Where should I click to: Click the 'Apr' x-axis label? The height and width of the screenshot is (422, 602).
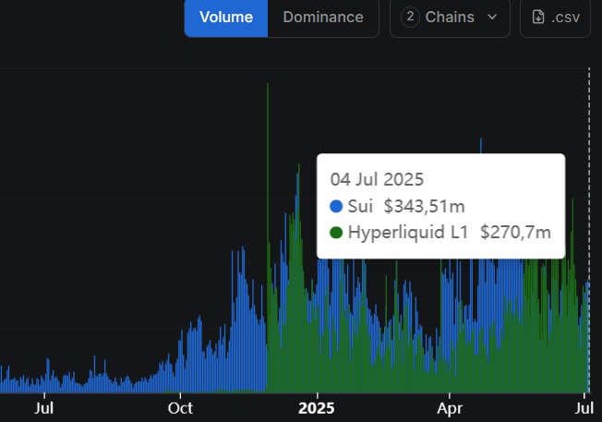click(450, 409)
